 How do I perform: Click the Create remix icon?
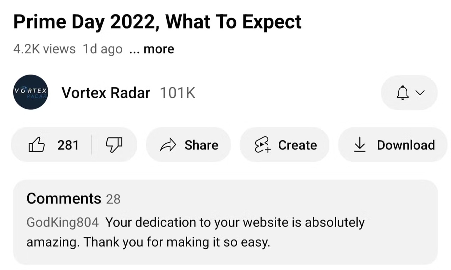(262, 145)
